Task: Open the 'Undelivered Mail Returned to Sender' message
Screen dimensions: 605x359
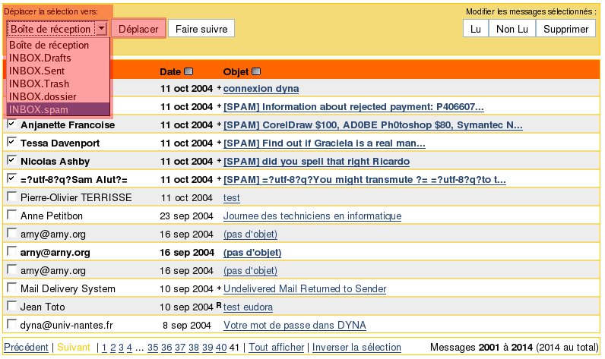Action: [x=304, y=289]
